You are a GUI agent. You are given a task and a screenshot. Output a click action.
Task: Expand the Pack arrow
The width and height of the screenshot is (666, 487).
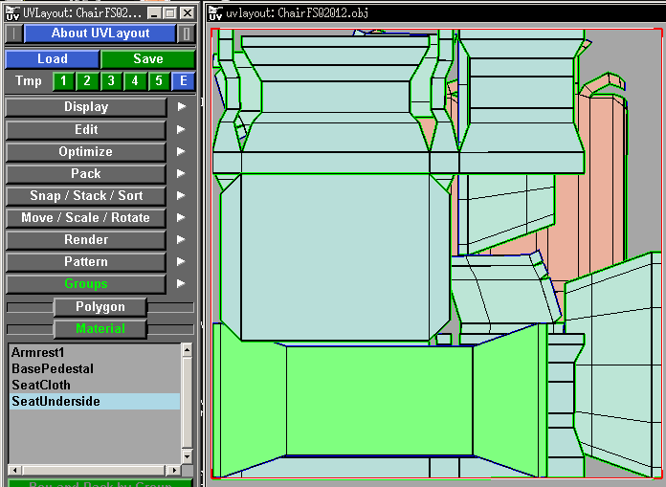click(182, 173)
